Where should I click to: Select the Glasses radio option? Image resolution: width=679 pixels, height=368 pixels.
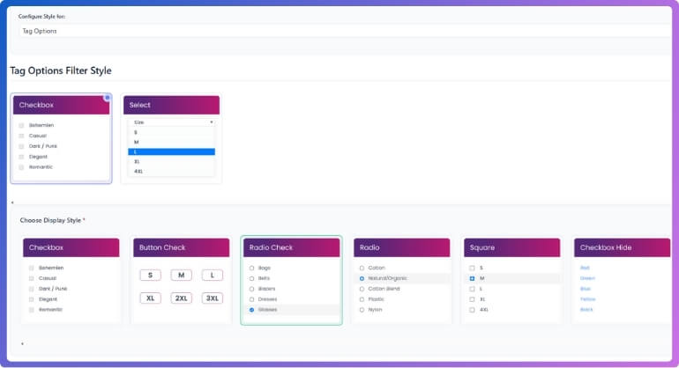pos(252,310)
